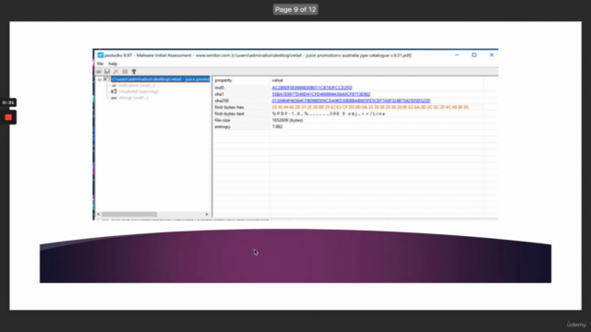This screenshot has width=591, height=332.
Task: Select the entropy value 7.982
Action: 277,126
